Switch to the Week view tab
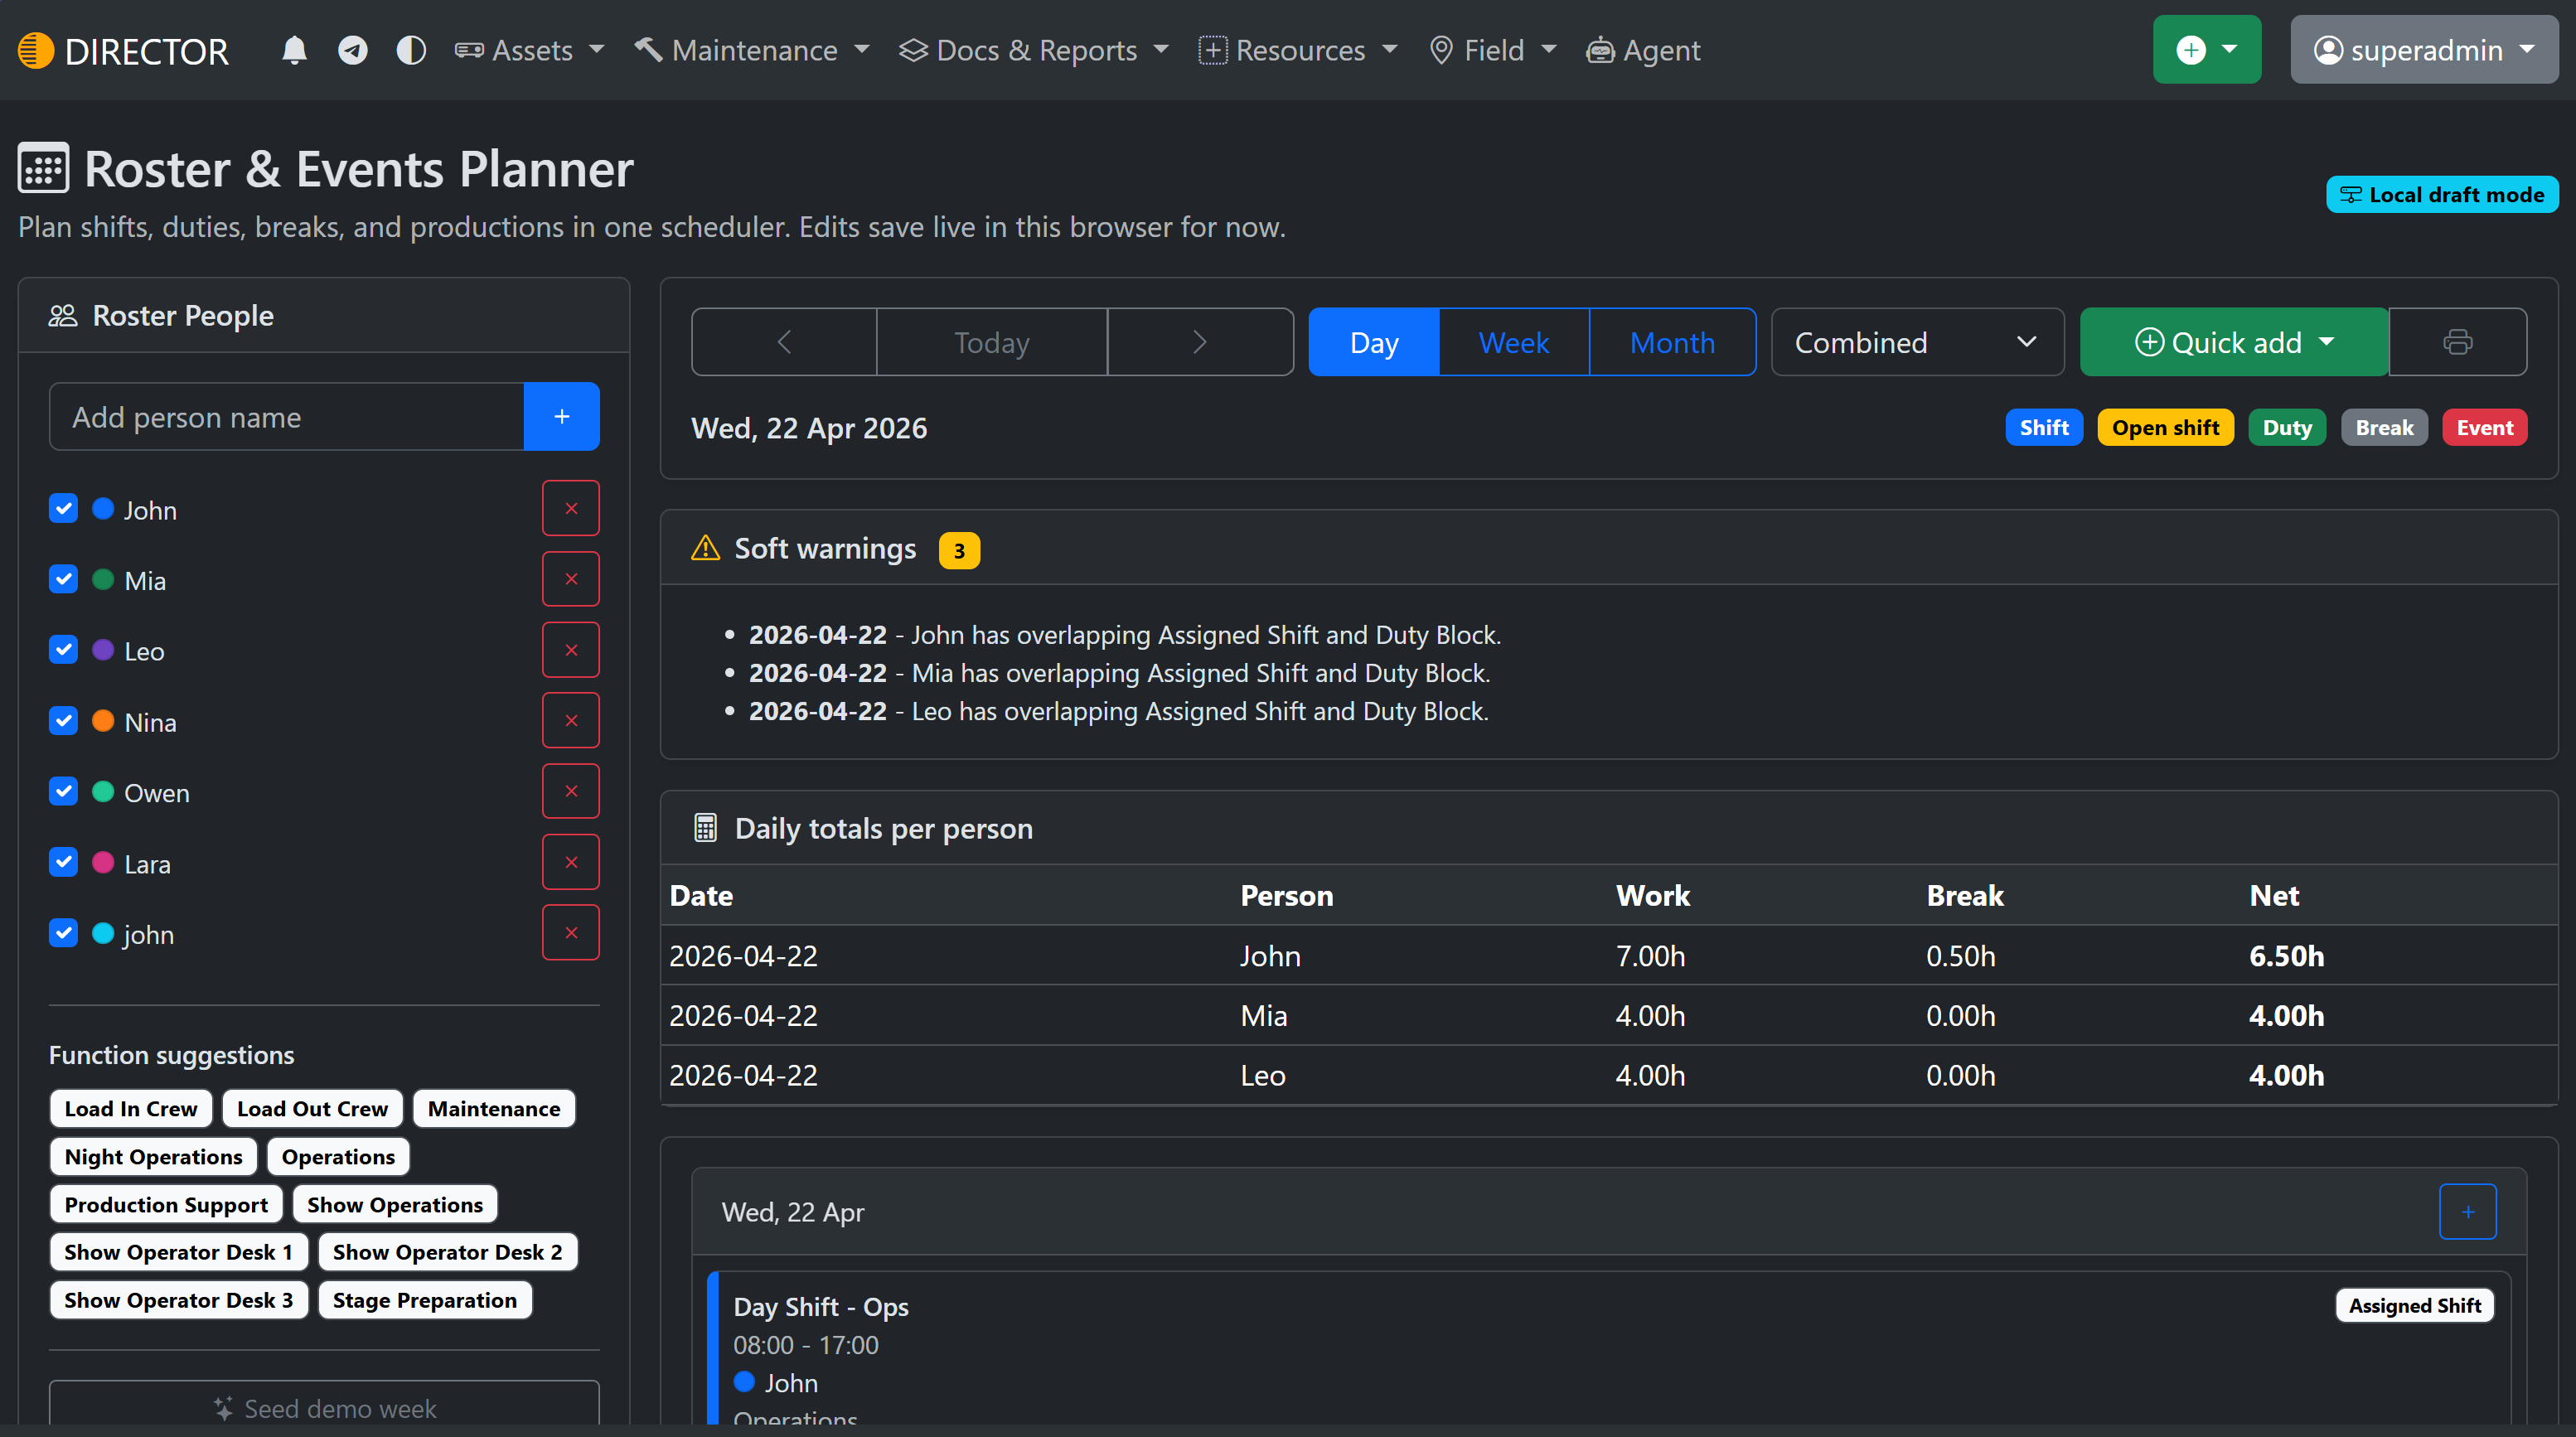 (x=1514, y=342)
